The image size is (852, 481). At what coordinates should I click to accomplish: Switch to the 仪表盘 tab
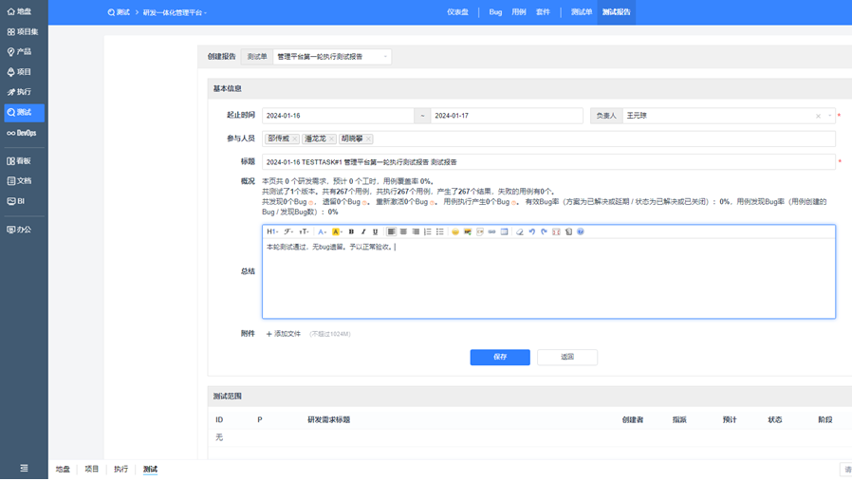pyautogui.click(x=457, y=12)
